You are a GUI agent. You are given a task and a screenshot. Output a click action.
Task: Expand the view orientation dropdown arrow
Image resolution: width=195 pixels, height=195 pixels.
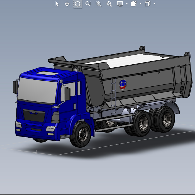pyautogui.click(x=140, y=4)
